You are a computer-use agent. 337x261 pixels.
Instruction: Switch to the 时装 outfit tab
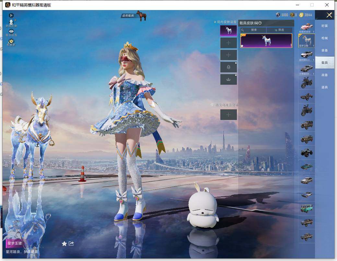coord(325,26)
